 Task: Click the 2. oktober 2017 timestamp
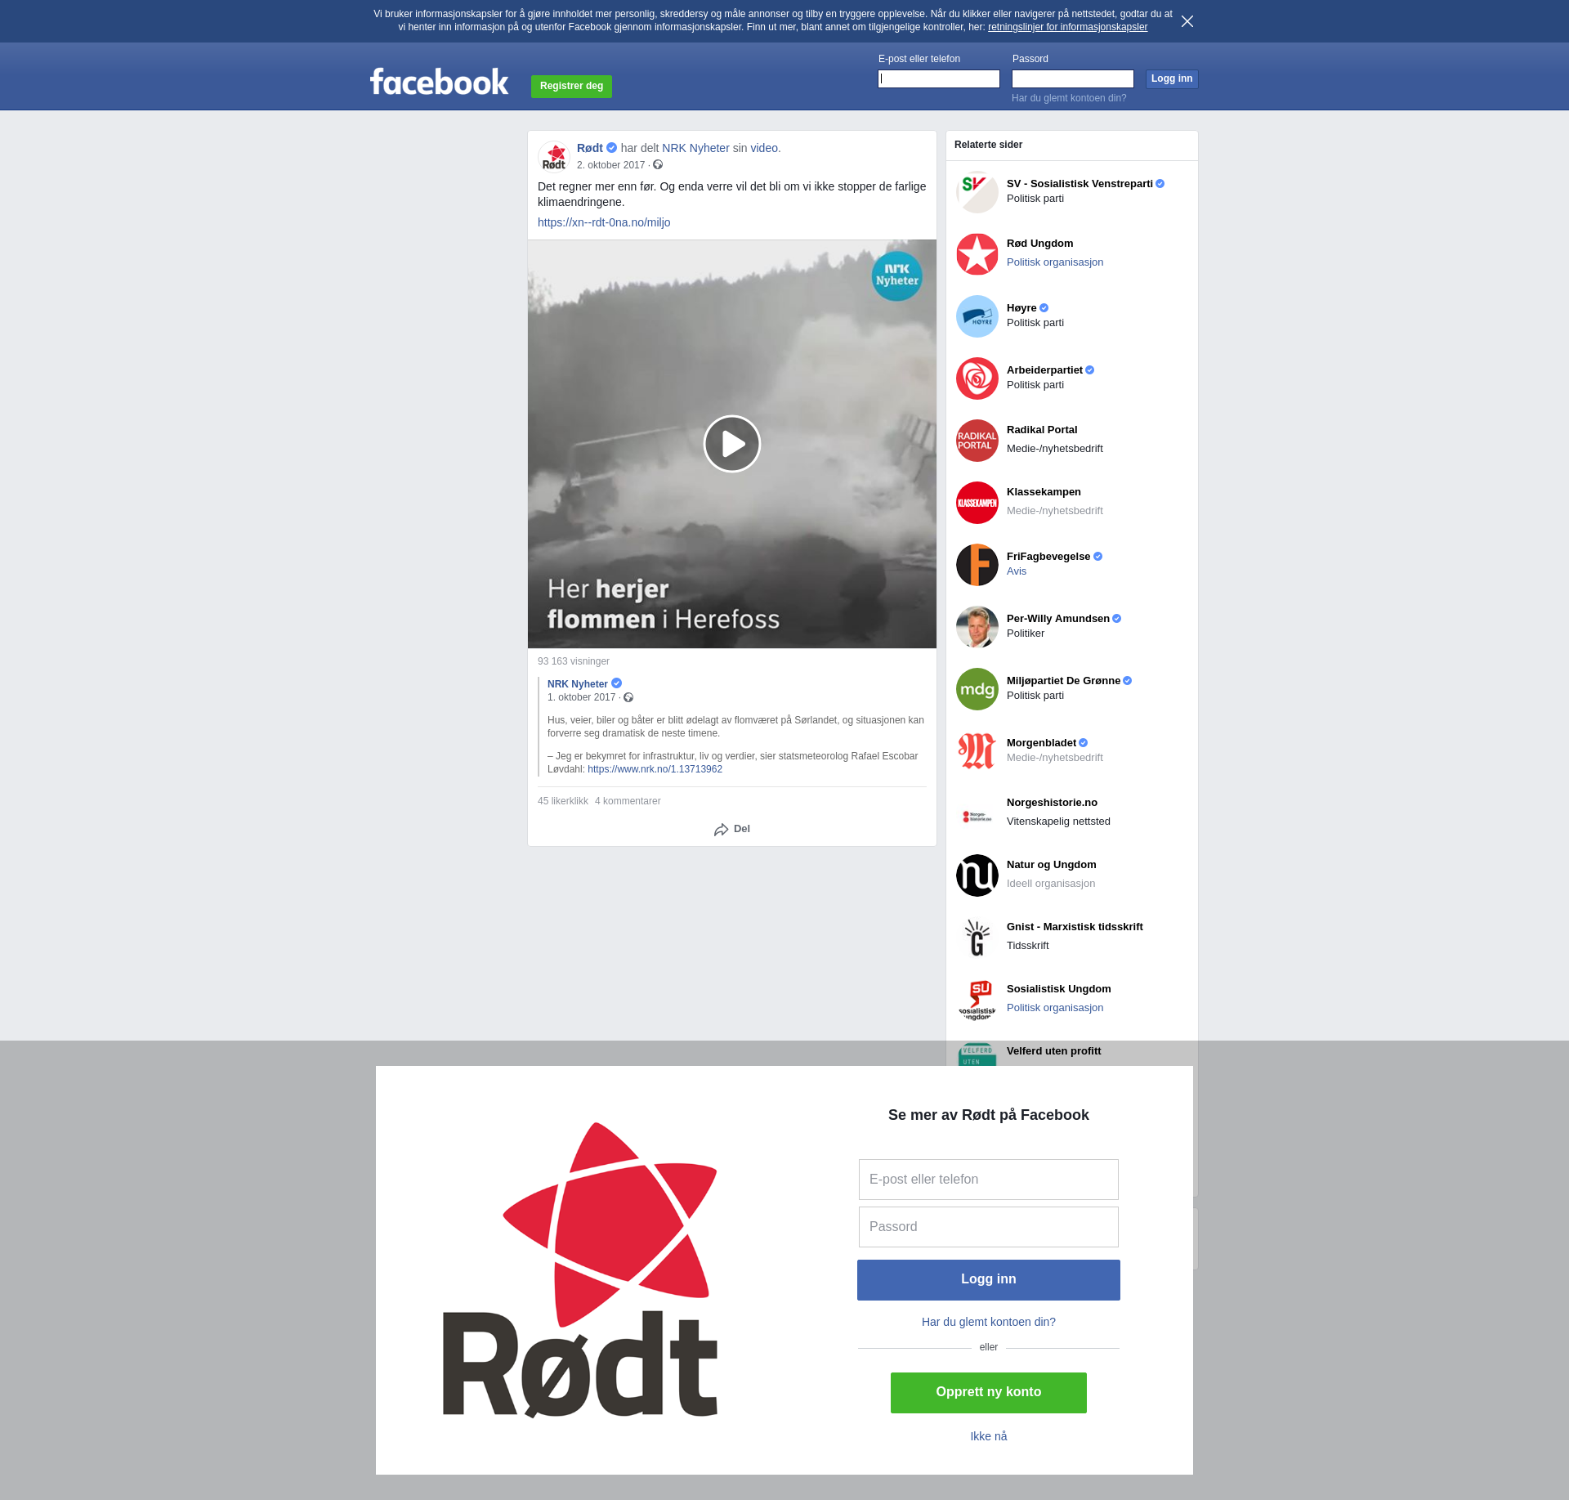coord(610,165)
